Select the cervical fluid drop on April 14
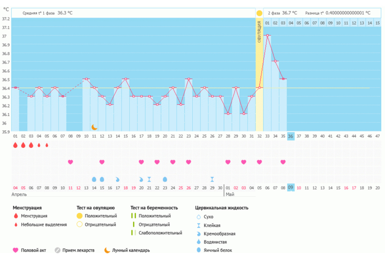 pyautogui.click(x=94, y=179)
